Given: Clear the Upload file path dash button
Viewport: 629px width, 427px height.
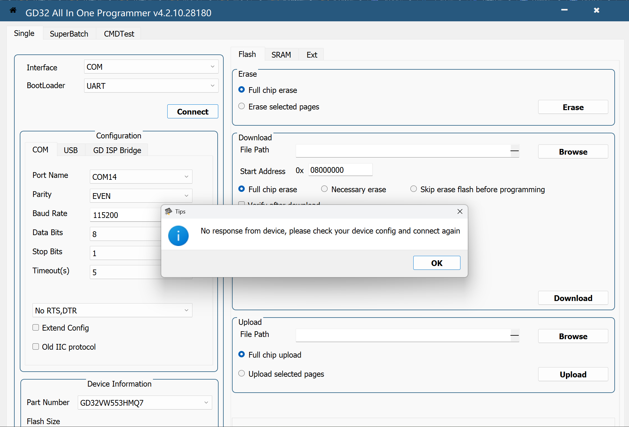Looking at the screenshot, I should pyautogui.click(x=514, y=335).
